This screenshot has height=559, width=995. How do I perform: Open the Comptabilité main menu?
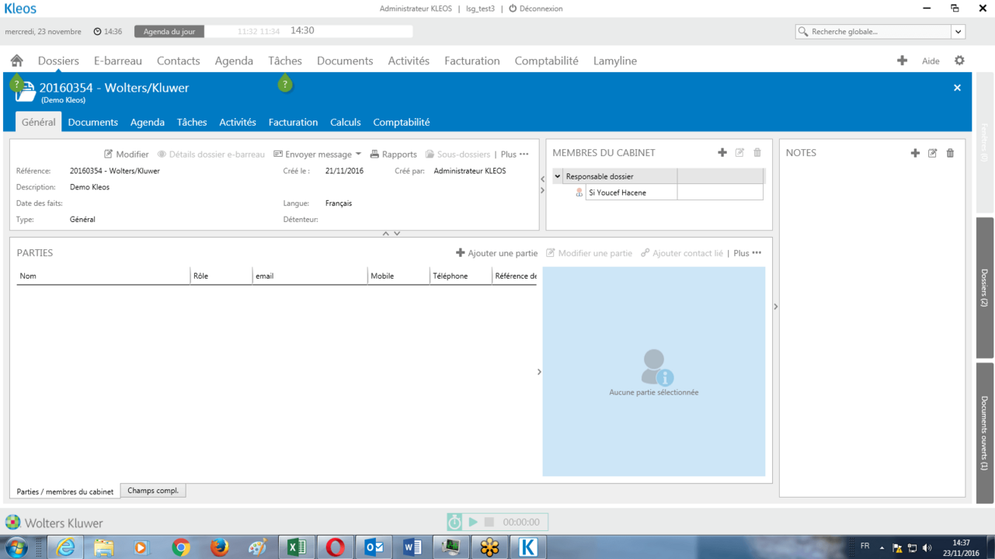[546, 61]
